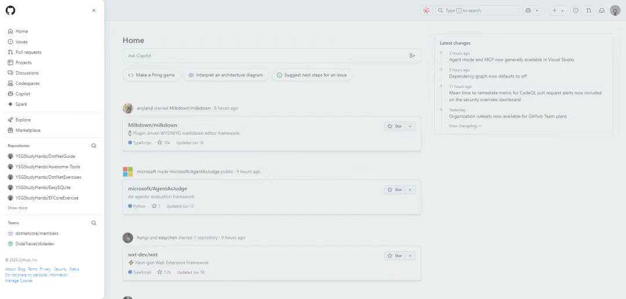Open YSGStudyHards/EFCoreExercise repository
Screen dimensions: 626x299
[47, 197]
